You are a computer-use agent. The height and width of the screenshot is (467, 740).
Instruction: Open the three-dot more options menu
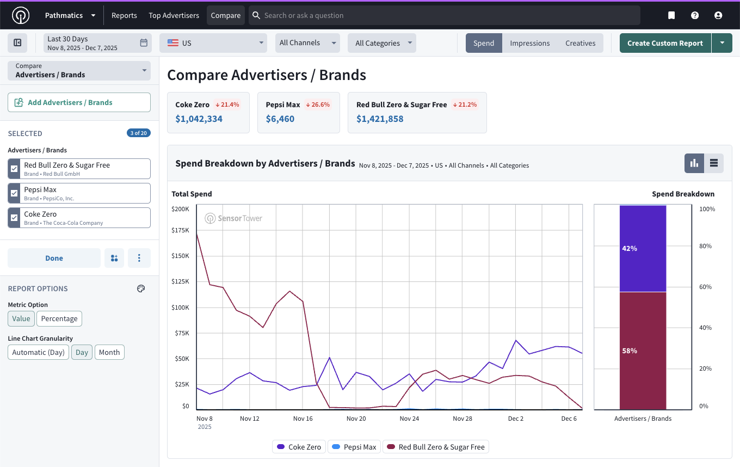tap(139, 258)
